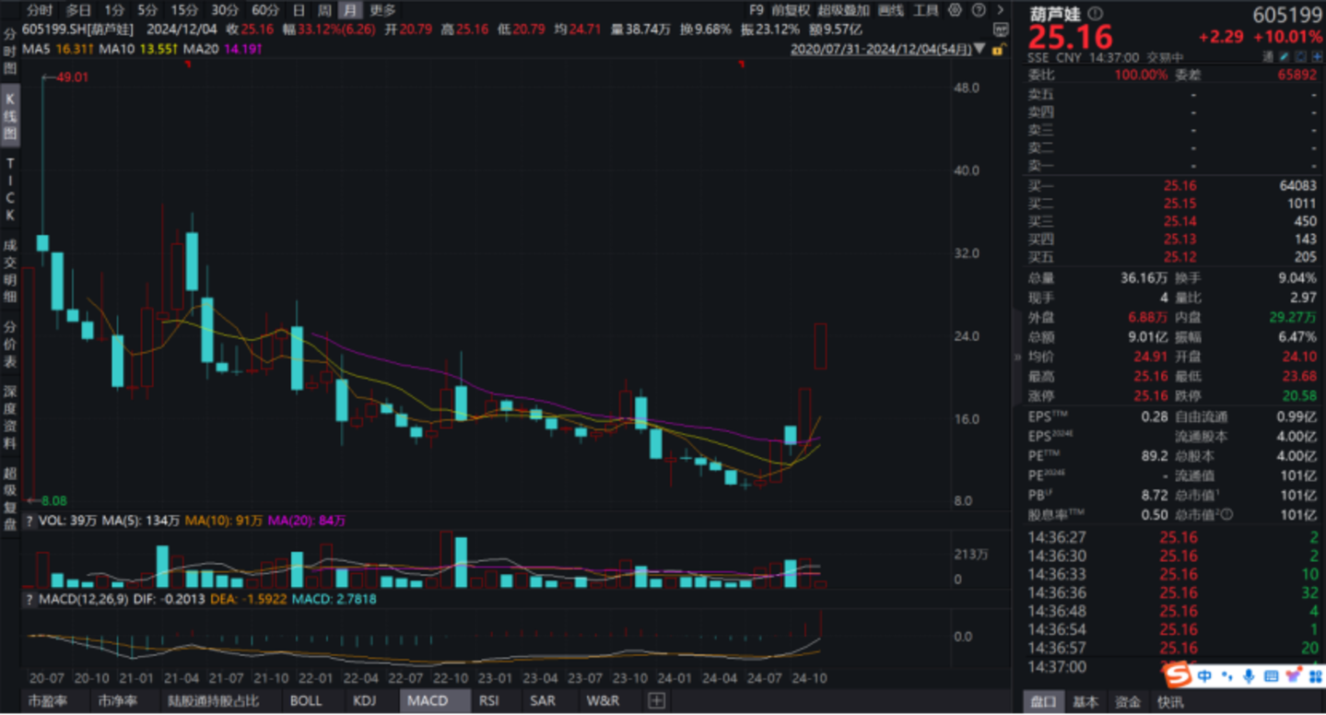This screenshot has width=1326, height=715.
Task: Click the VOL indicator help question mark
Action: pyautogui.click(x=29, y=521)
